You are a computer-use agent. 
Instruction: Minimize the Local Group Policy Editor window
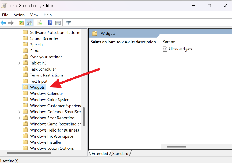coord(194,6)
